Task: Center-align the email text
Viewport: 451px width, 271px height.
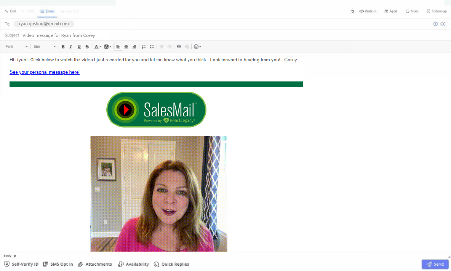Action: click(x=126, y=47)
